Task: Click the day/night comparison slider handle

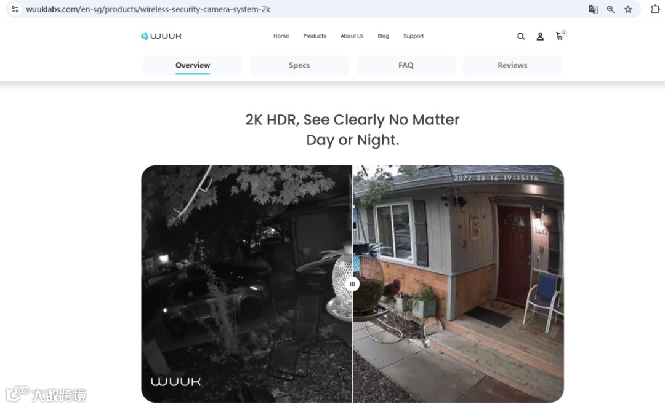Action: 352,284
